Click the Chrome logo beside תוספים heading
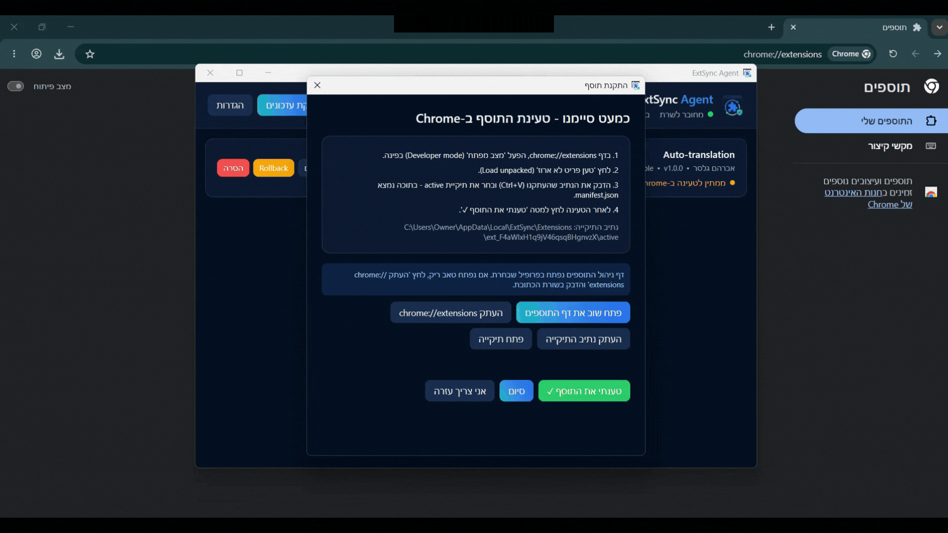 pyautogui.click(x=931, y=86)
